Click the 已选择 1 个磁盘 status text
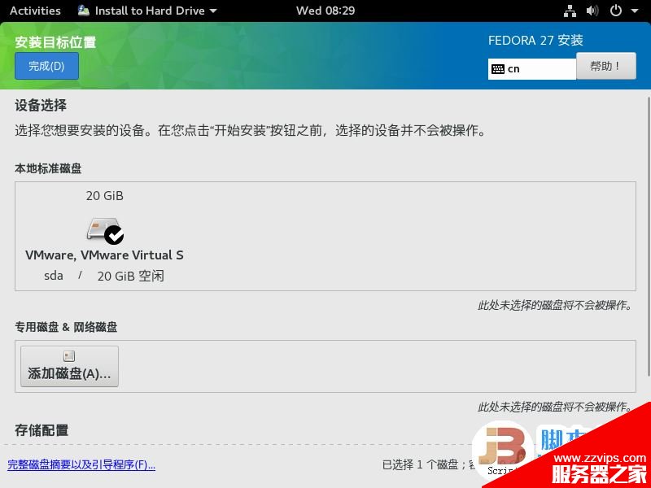 pyautogui.click(x=420, y=464)
